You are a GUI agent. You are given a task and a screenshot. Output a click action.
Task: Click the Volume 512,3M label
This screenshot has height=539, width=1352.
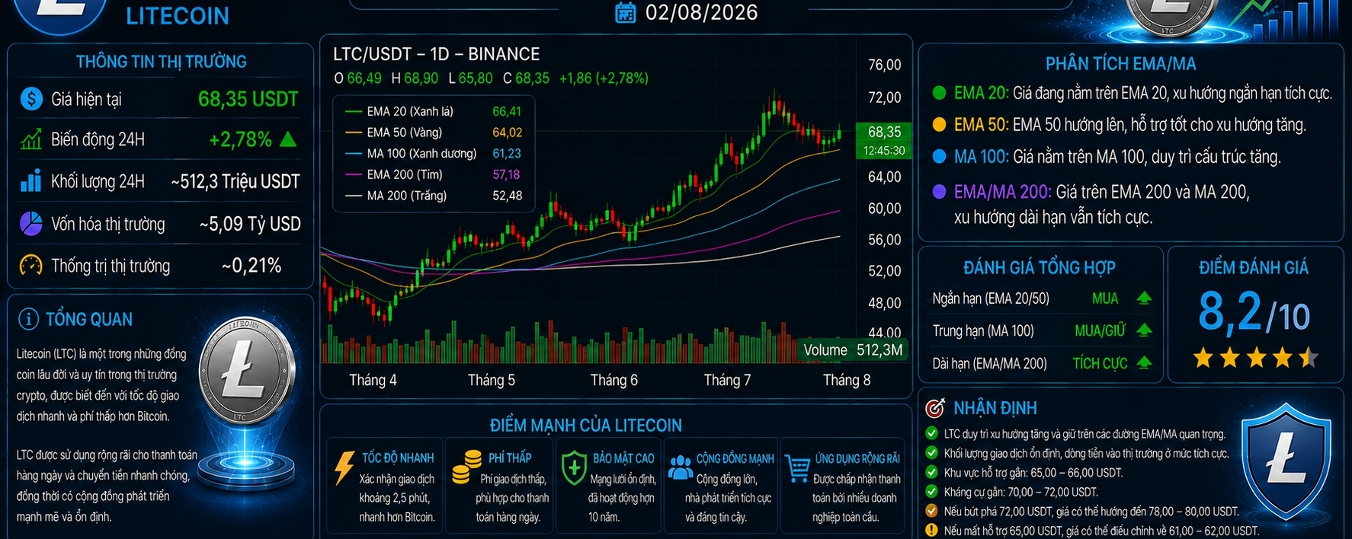(x=853, y=350)
